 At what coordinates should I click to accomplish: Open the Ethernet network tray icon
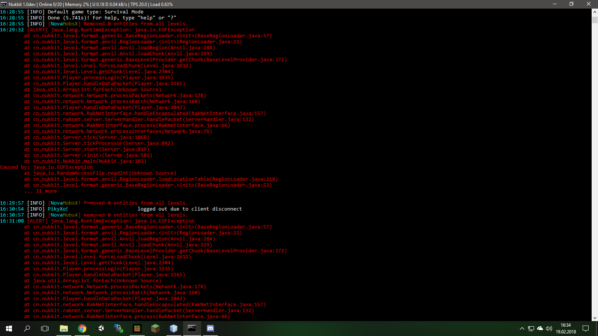[530, 329]
